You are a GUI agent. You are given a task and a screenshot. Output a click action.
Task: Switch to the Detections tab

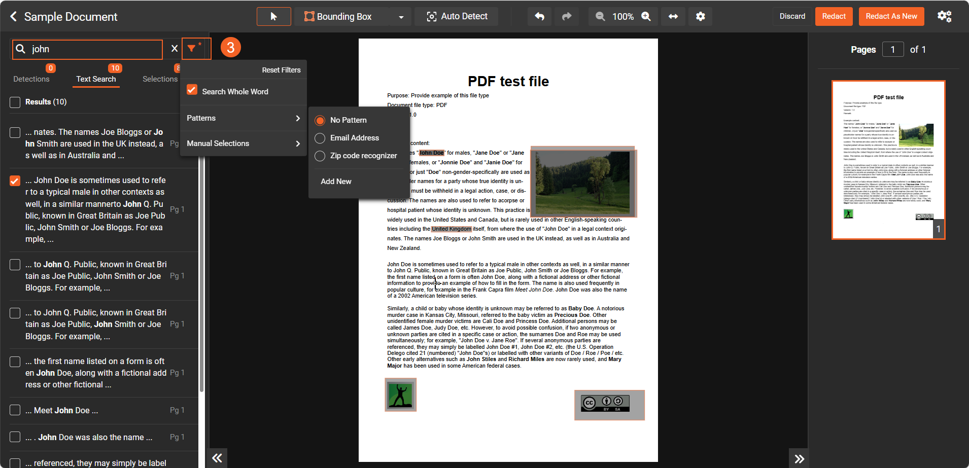coord(31,79)
